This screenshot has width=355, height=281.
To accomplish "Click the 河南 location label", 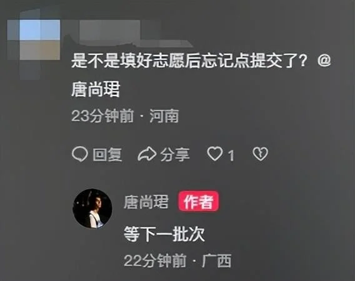I will 164,116.
